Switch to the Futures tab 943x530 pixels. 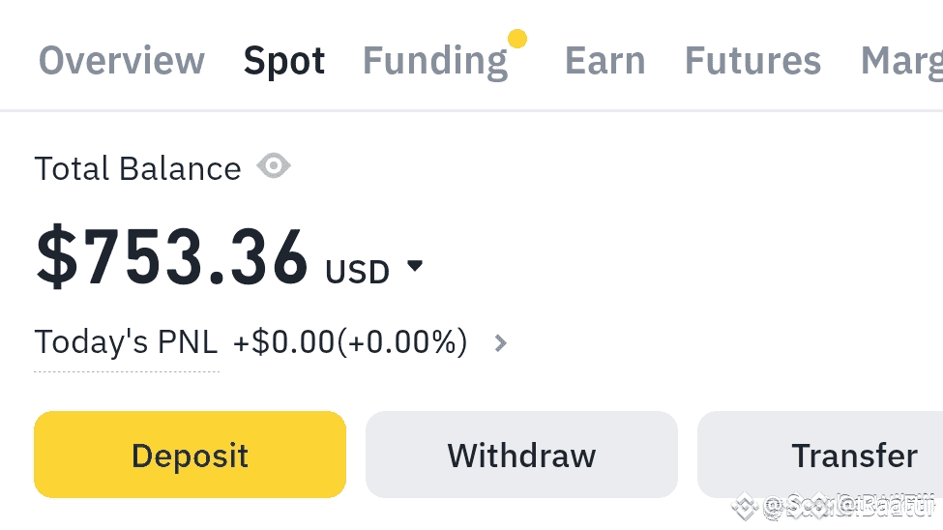pos(752,61)
